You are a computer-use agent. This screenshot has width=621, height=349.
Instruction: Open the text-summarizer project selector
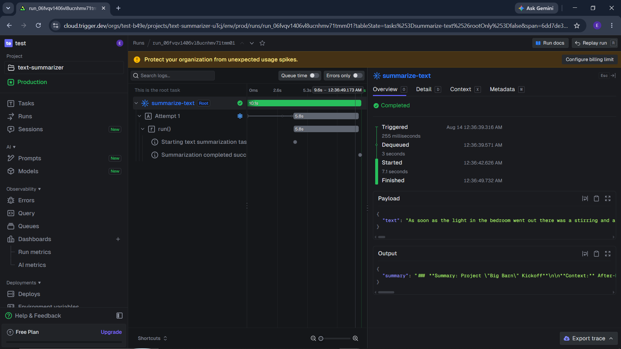[64, 68]
